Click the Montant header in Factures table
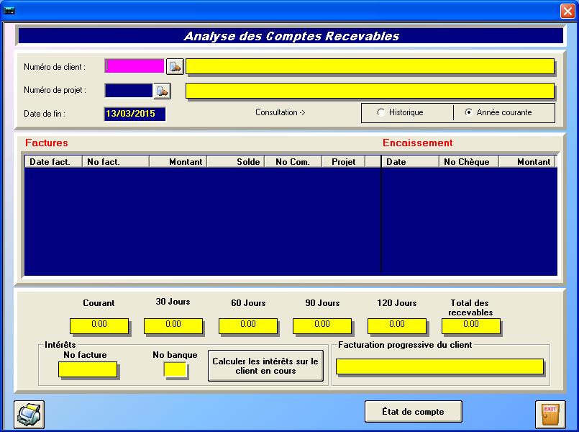The image size is (579, 432). pos(178,162)
